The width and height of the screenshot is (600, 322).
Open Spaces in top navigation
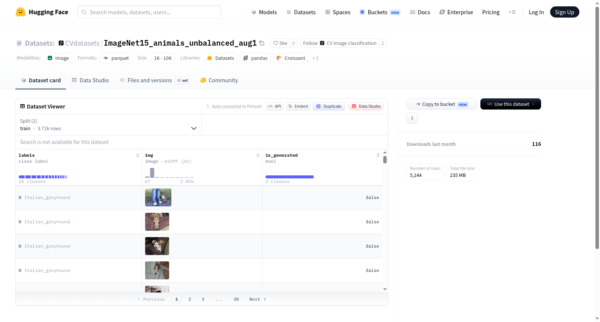pos(338,12)
